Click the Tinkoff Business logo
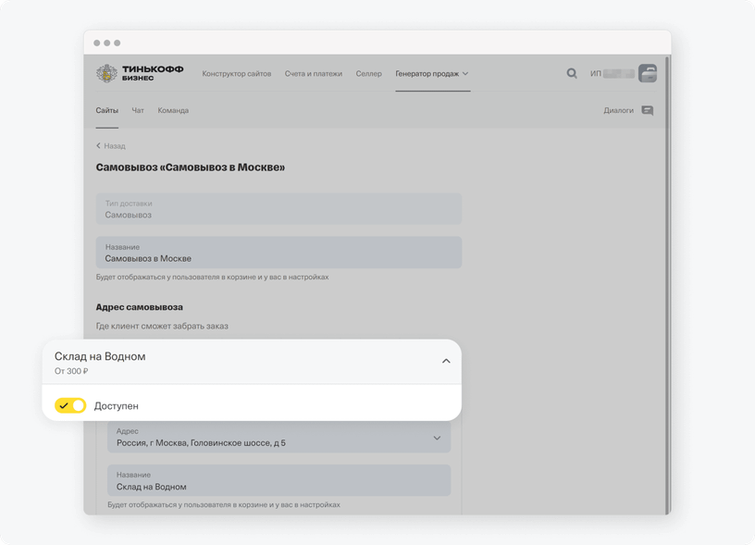Screen dimensions: 755x545 (x=140, y=73)
